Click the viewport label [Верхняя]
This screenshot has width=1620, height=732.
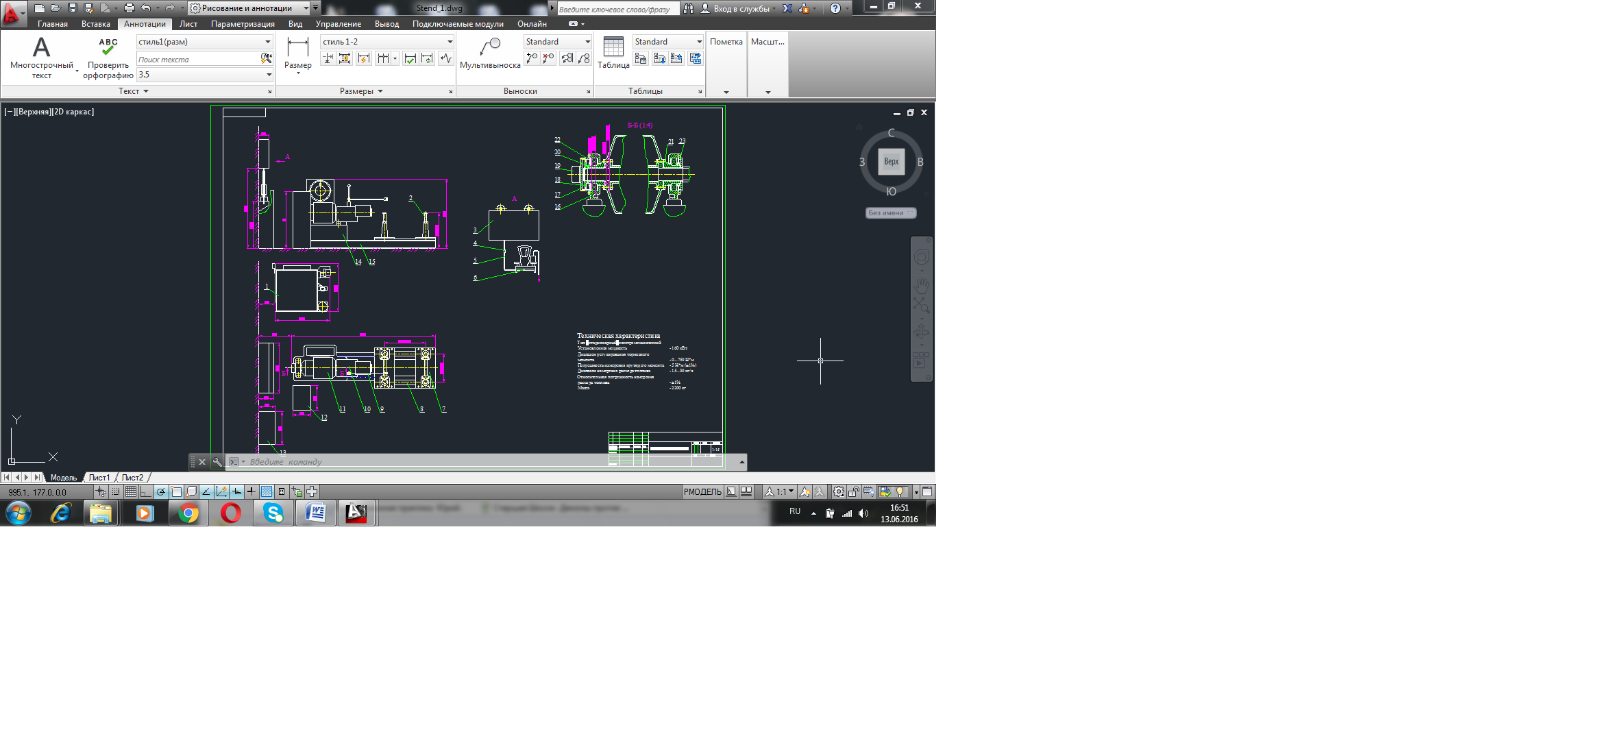tap(32, 112)
